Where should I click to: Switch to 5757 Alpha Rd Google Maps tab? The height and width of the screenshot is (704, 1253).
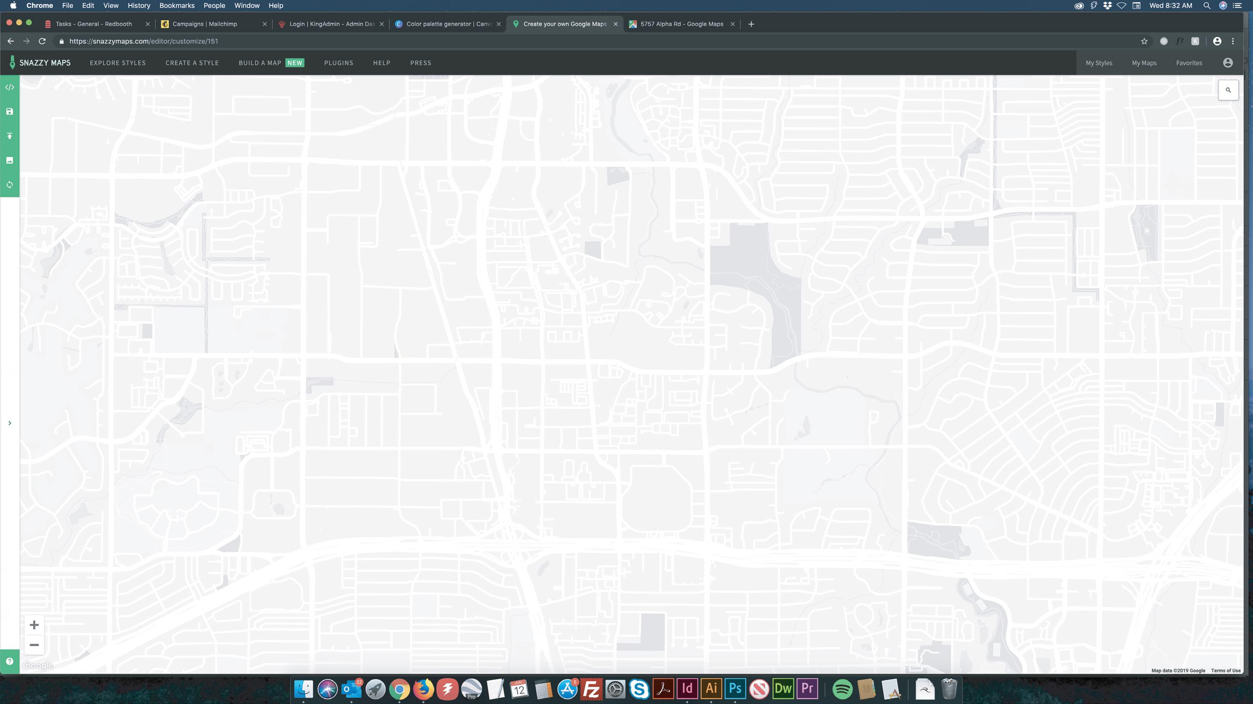(681, 24)
